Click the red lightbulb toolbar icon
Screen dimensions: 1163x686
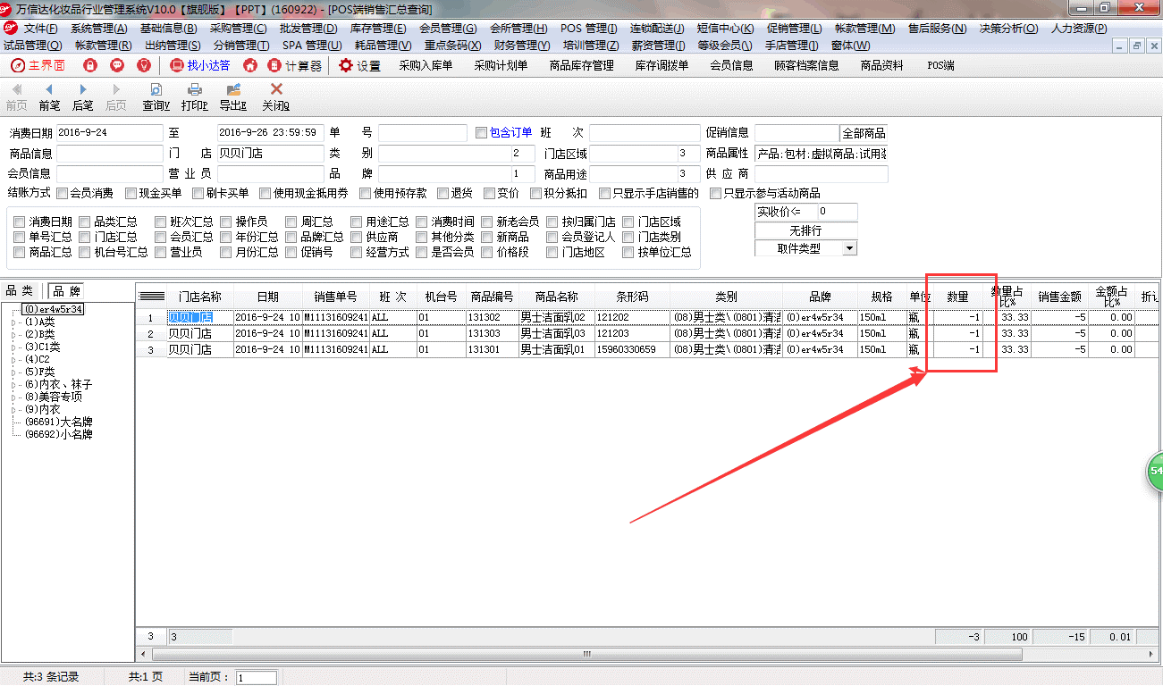(144, 65)
